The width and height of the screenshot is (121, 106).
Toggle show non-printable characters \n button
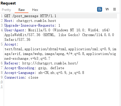[x=107, y=9]
